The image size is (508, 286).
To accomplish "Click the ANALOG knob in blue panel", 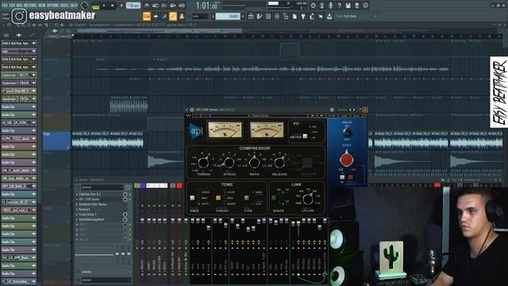I will click(x=347, y=132).
